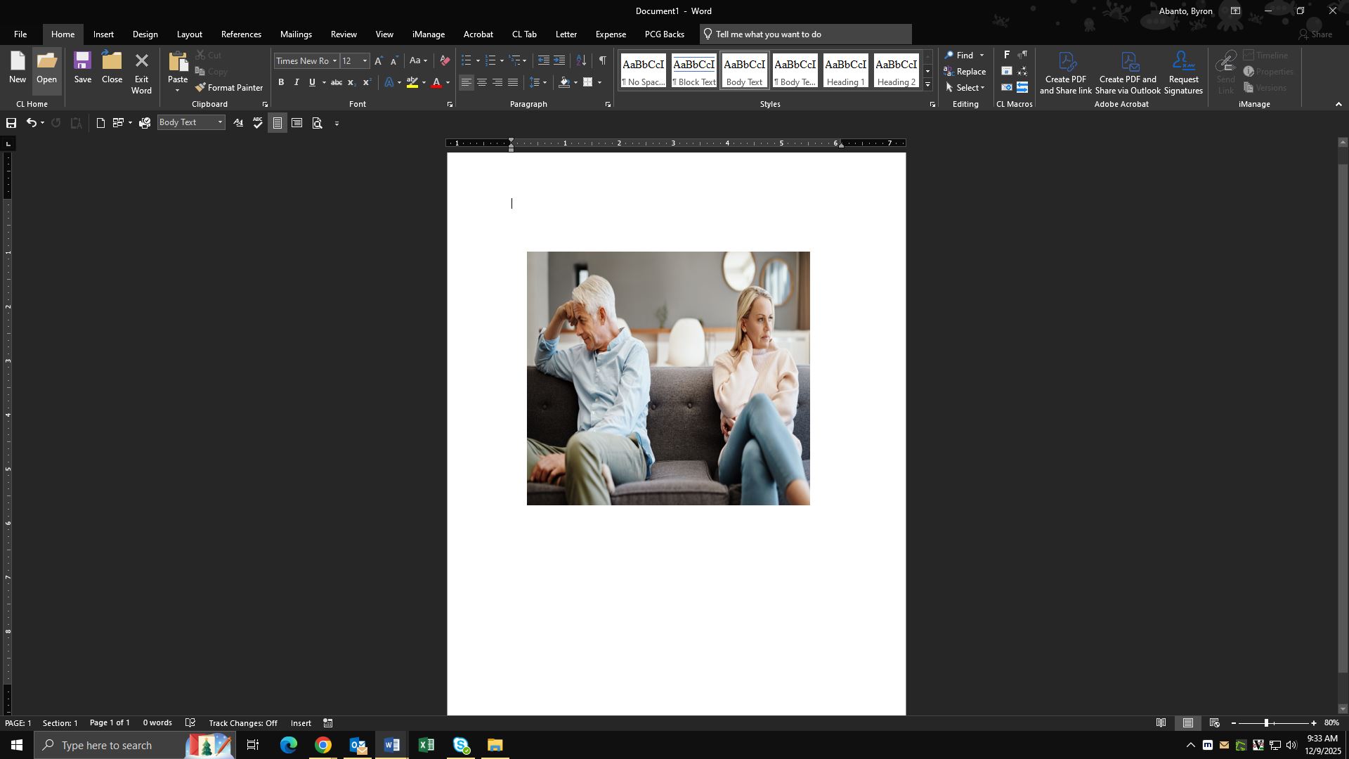This screenshot has height=759, width=1349.
Task: Click the quick print icon in toolbar
Action: [145, 123]
